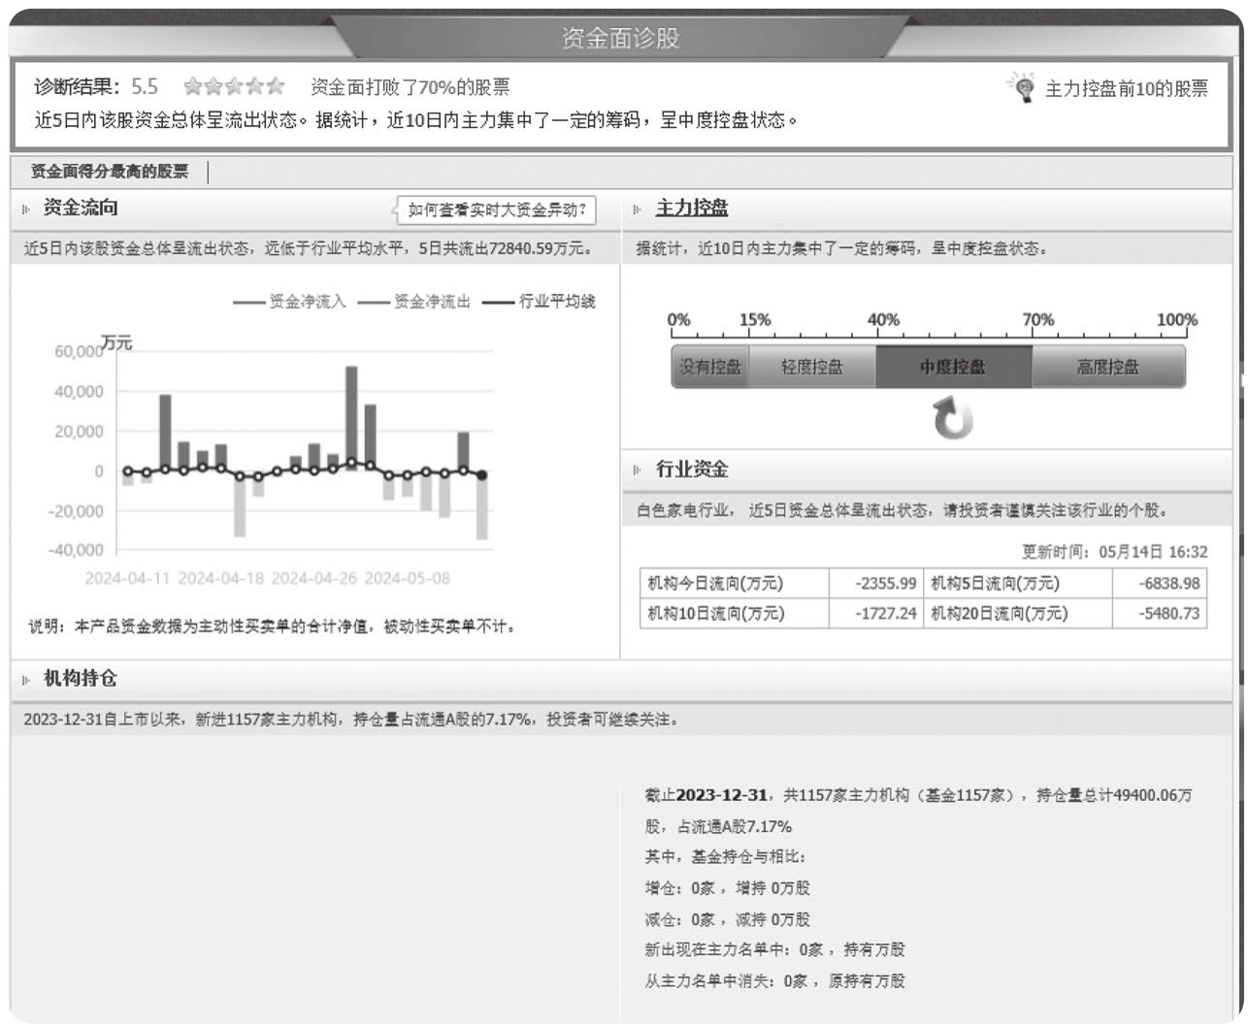Expand the 行业资金 section arrow

pos(638,469)
